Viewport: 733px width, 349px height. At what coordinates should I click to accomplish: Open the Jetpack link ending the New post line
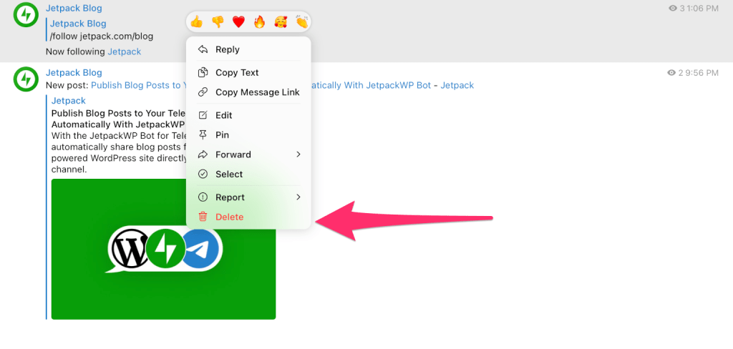coord(457,86)
